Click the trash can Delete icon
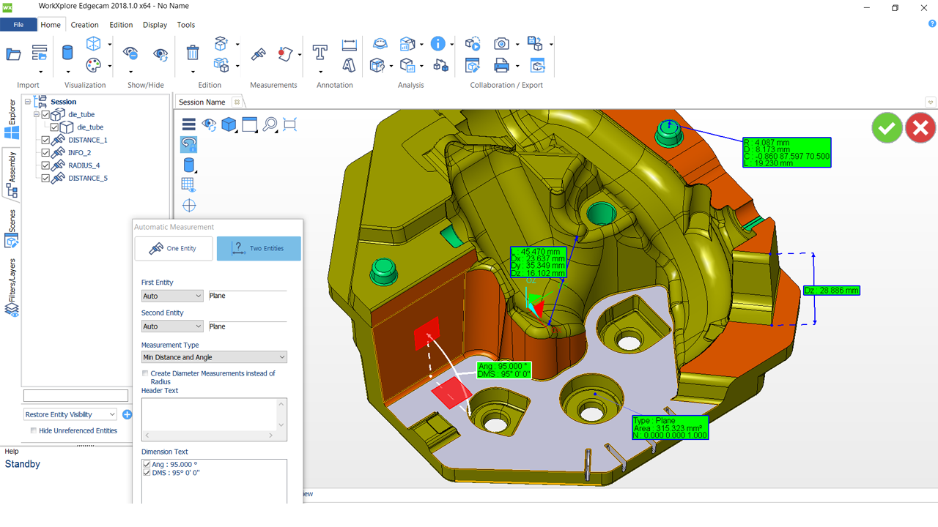938x527 pixels. 192,53
